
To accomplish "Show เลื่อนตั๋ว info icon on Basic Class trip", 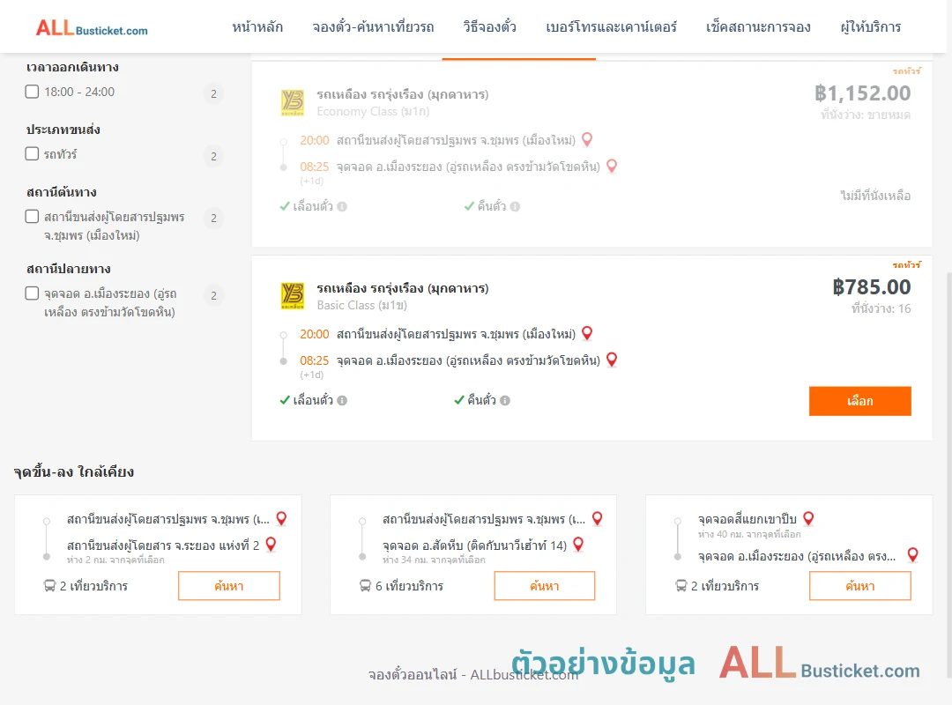I will (342, 400).
